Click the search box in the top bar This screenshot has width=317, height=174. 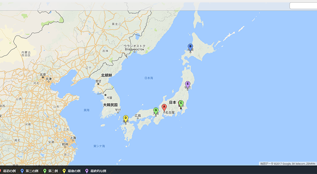(303, 6)
